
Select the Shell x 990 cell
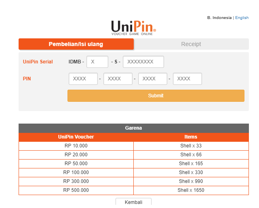tap(191, 181)
